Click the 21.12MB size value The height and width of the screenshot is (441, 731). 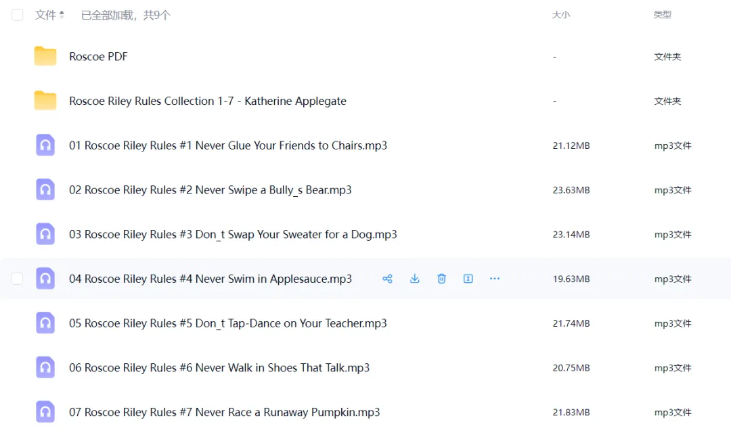point(571,145)
